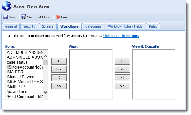Open the Workflow History Fields tab
Screen dimensions: 191x115
(x=125, y=26)
